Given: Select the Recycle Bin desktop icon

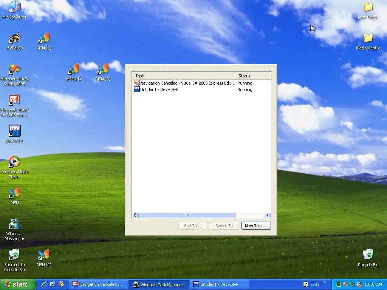Looking at the screenshot, I should coord(368,258).
